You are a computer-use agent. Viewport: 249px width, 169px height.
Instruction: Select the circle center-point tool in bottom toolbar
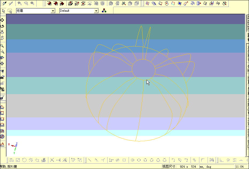[133, 160]
